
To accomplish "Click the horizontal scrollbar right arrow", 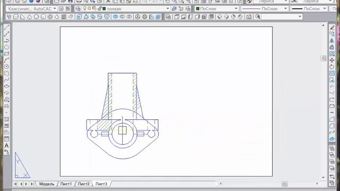I will pyautogui.click(x=317, y=184).
